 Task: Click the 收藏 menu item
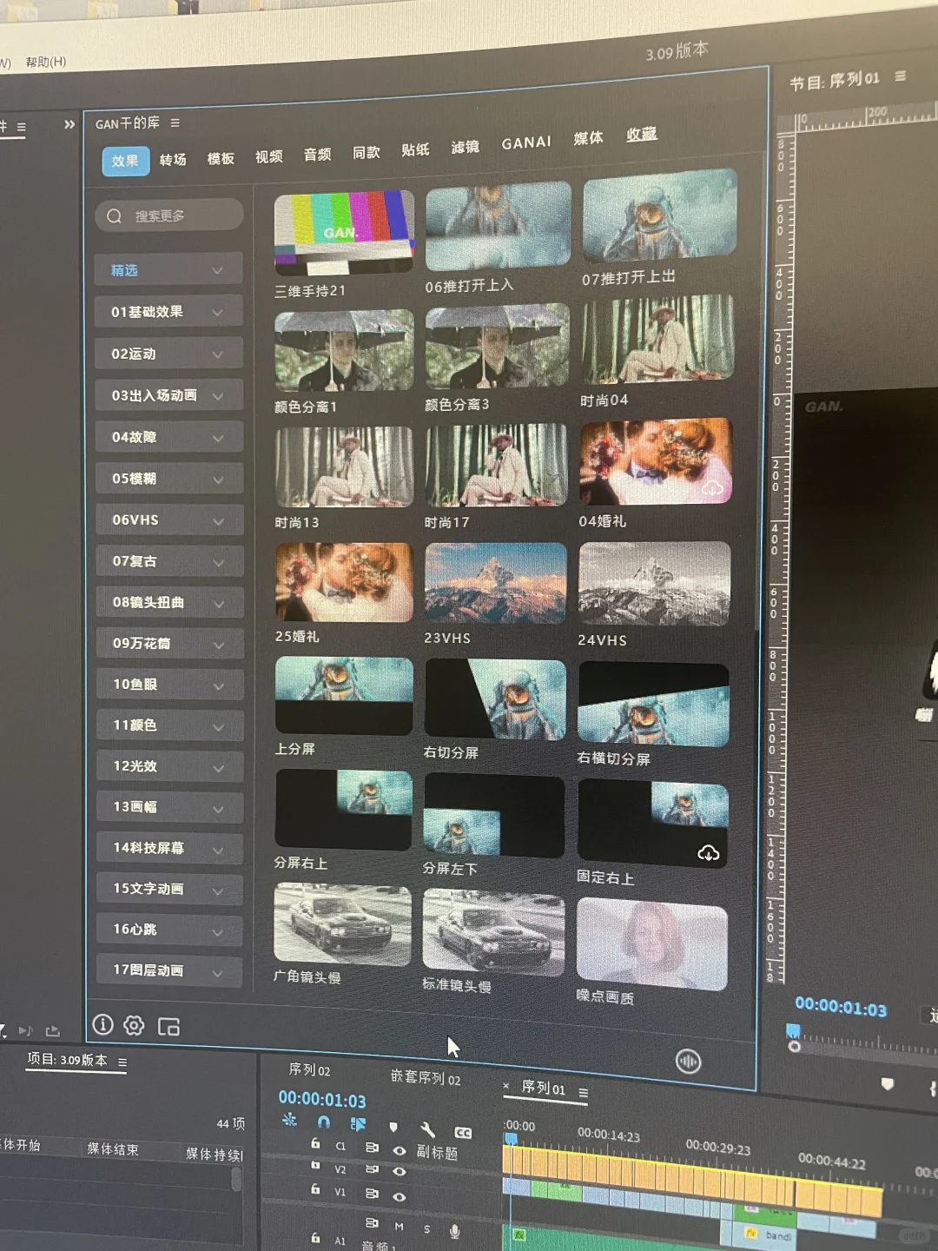click(642, 136)
